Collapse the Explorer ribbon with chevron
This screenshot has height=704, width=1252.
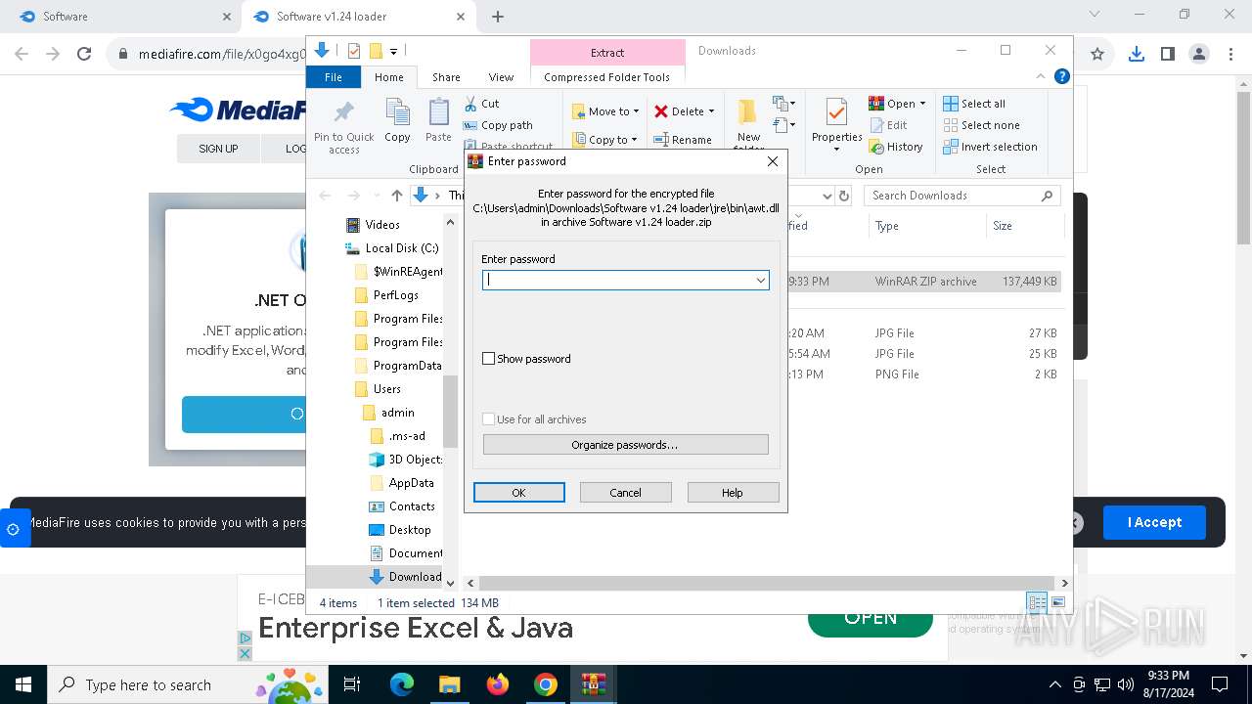point(1042,76)
